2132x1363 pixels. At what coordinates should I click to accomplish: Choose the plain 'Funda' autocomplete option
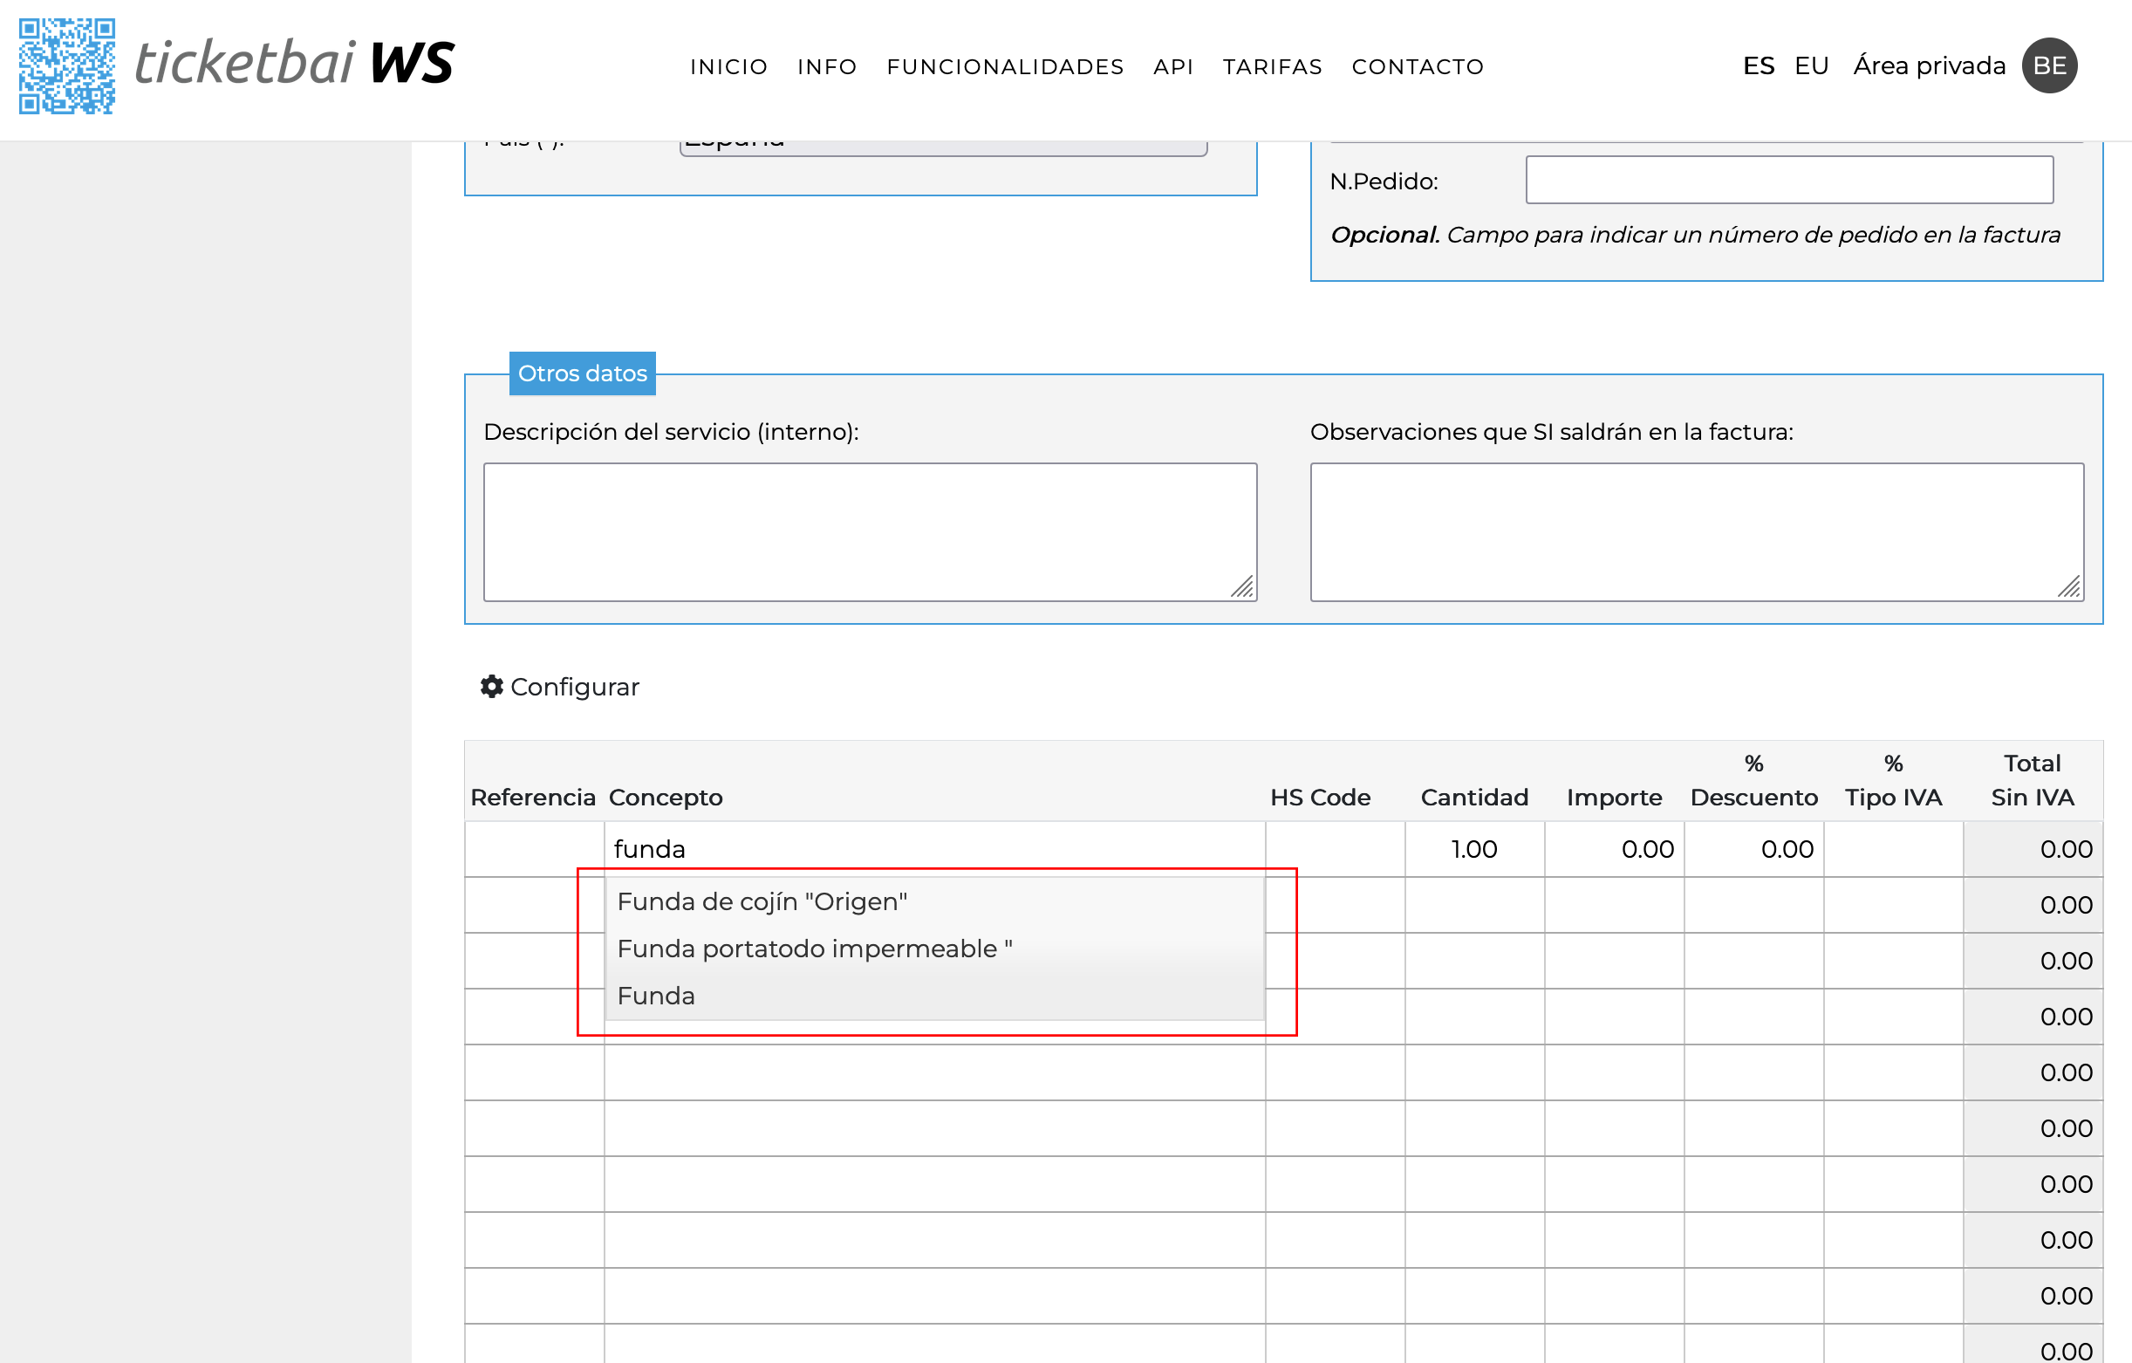(656, 996)
